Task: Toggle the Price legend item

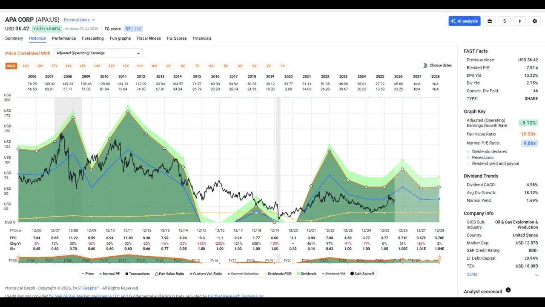Action: point(87,274)
